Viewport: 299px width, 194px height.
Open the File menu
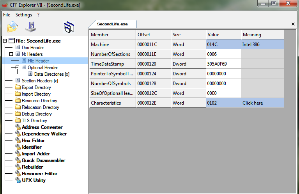coord(7,15)
